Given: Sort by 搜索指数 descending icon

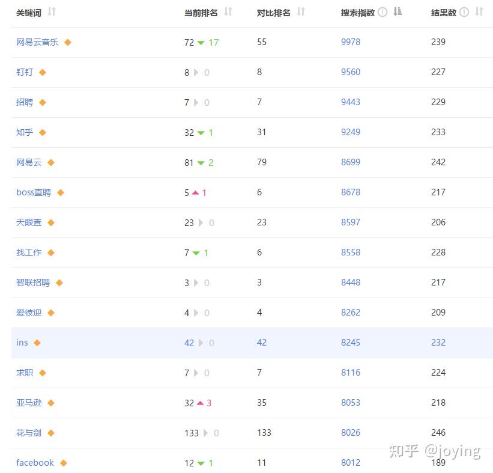Looking at the screenshot, I should click(398, 12).
